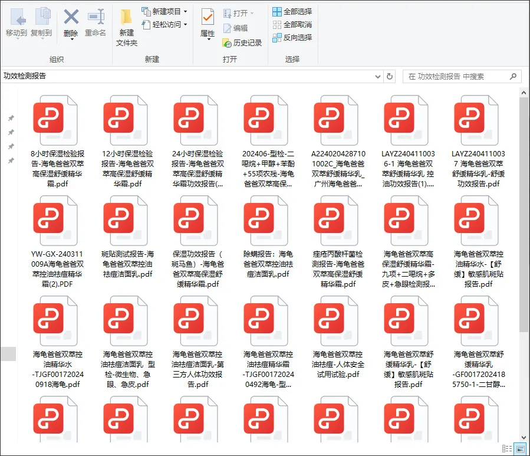Click filename text 除螨报告：海龟爸爸双萃控油祛痘洁面乳.pdf

pyautogui.click(x=268, y=264)
